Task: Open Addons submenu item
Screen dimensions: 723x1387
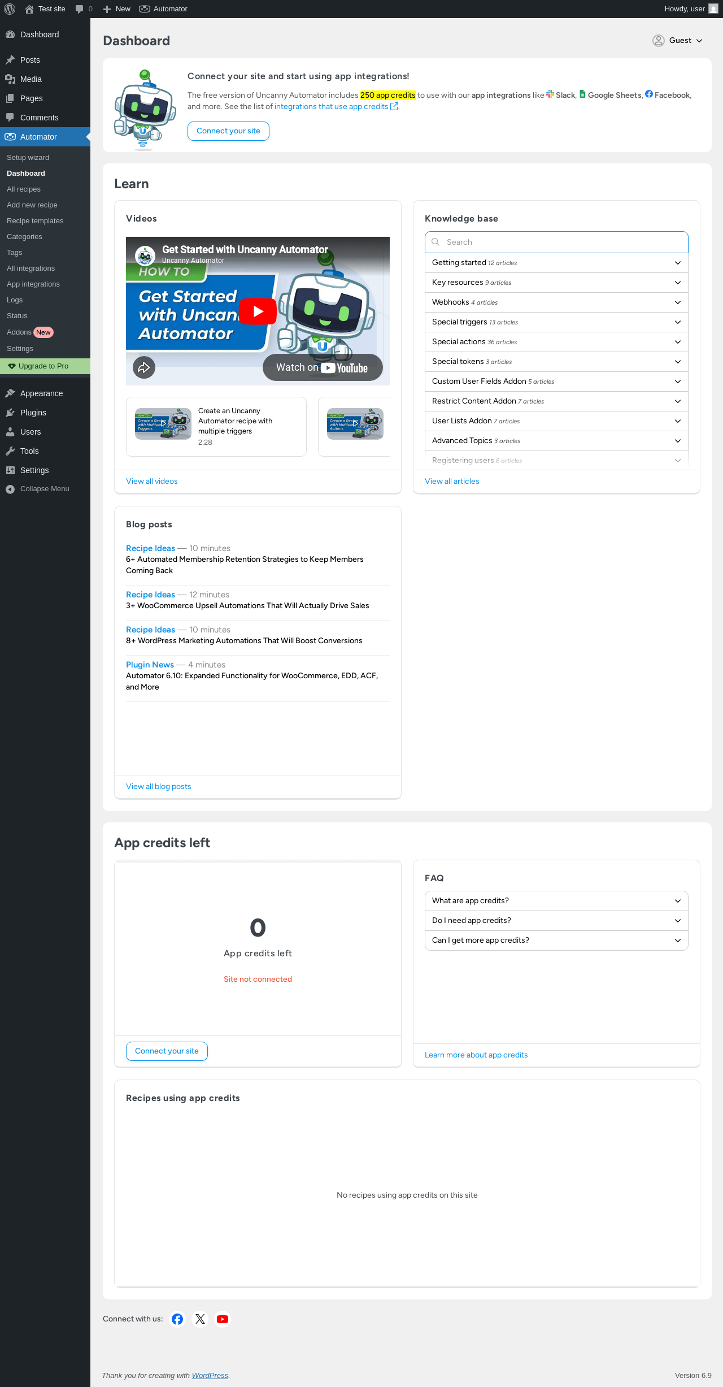Action: click(x=45, y=332)
